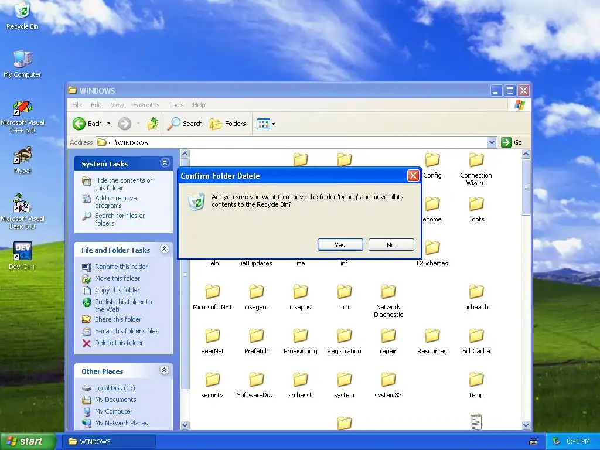
Task: Select the msapps folder icon
Action: [301, 292]
